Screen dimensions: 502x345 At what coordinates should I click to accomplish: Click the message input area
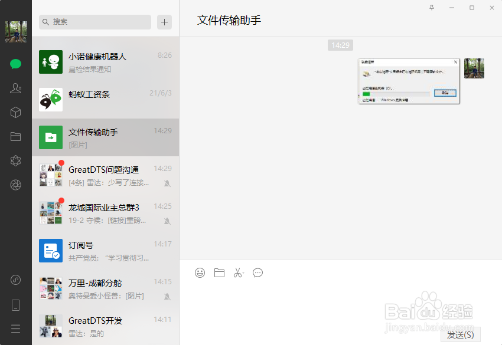click(341, 304)
